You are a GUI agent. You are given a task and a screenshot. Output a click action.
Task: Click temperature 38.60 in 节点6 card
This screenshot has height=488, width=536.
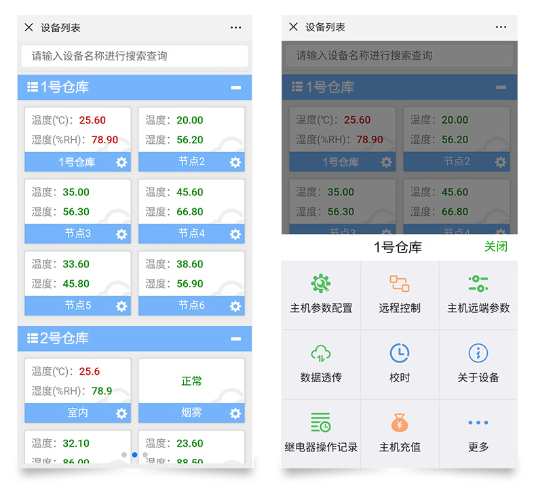coord(190,264)
